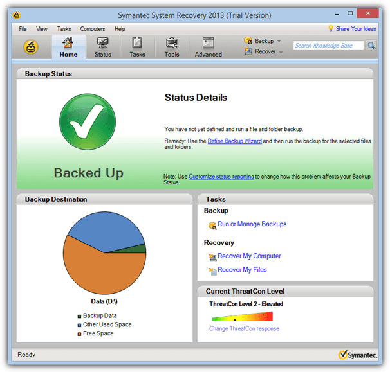Click the Recover My Computer icon
Screen dimensions: 390x372
point(212,258)
